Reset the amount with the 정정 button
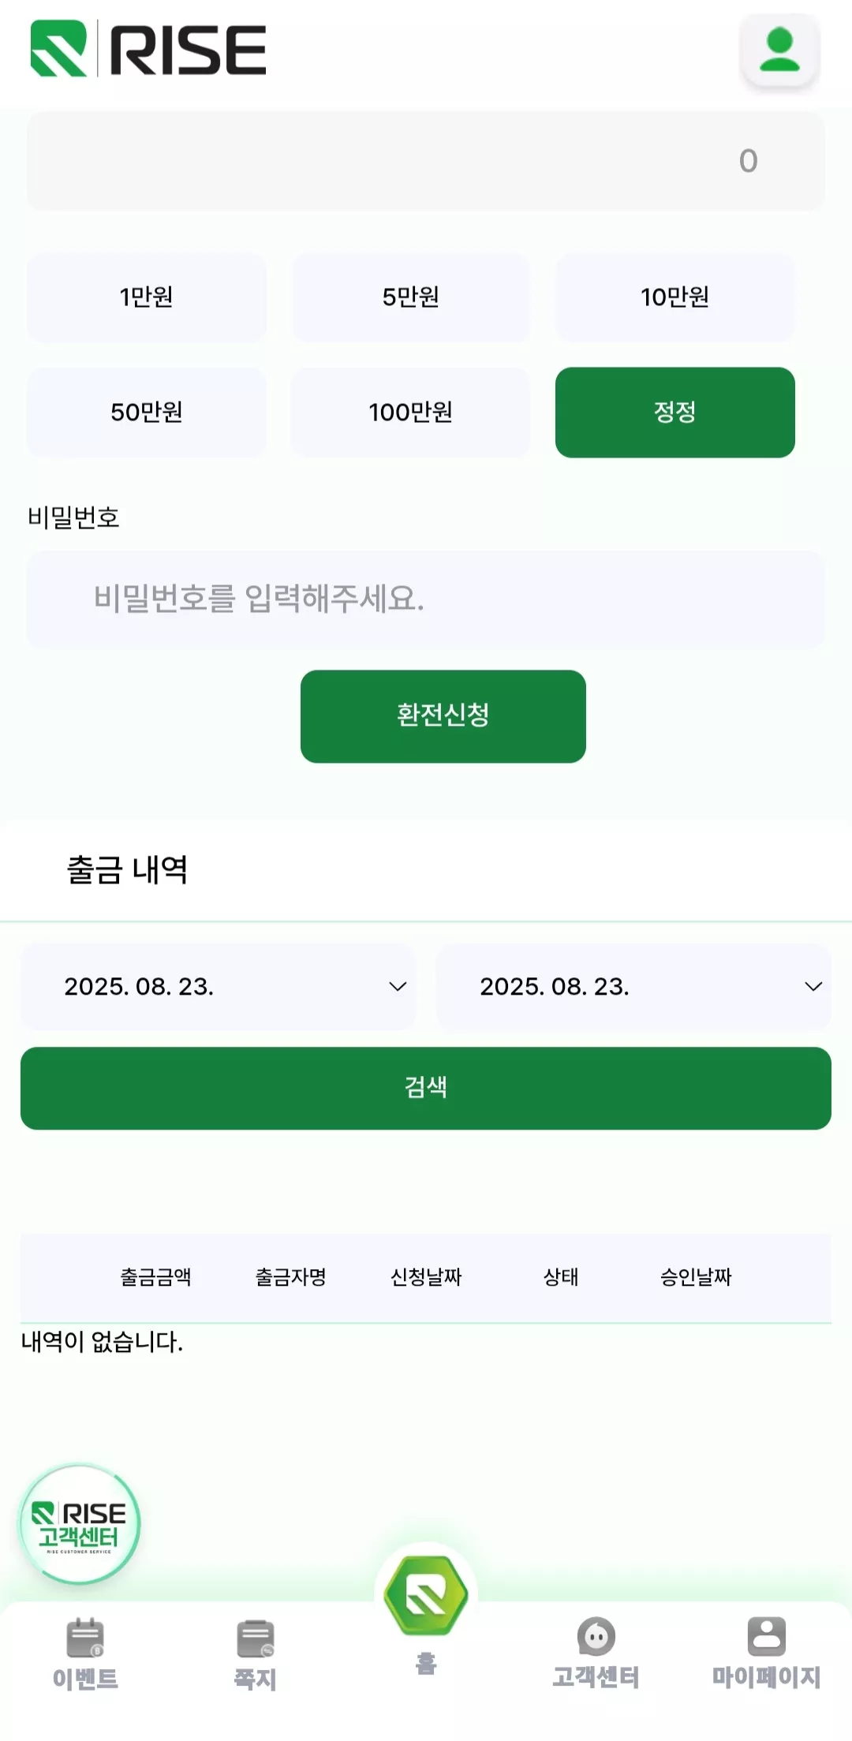The image size is (852, 1741). [x=675, y=412]
